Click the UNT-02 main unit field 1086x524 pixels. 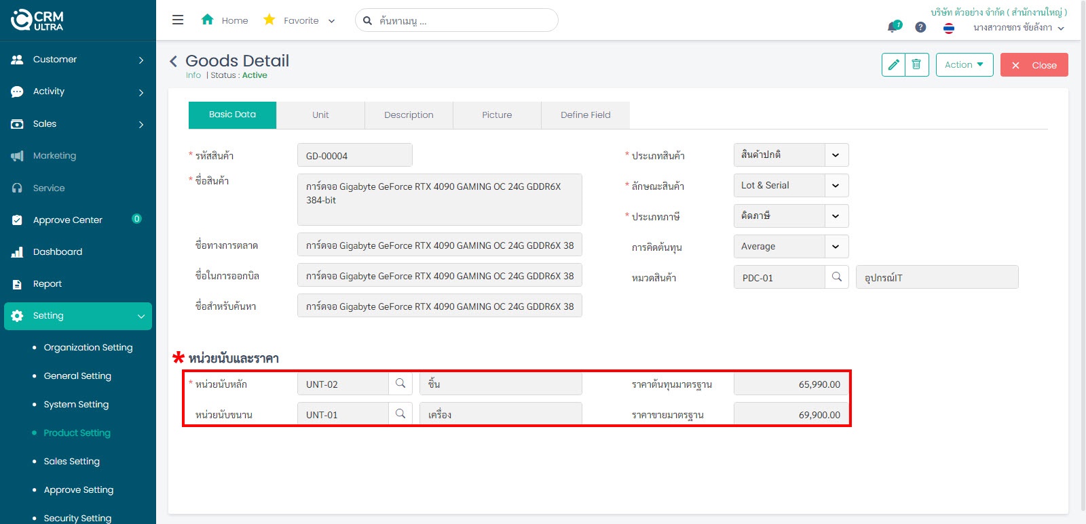[343, 384]
